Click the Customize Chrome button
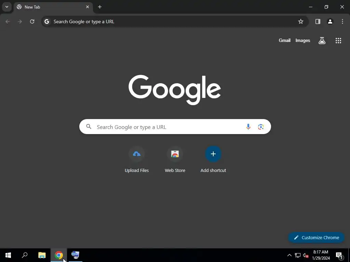Viewport: 350px width, 262px height. click(x=316, y=237)
